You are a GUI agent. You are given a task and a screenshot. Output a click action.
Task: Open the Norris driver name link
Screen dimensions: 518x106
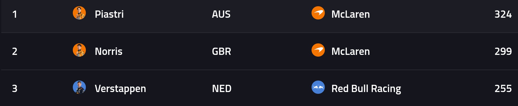(109, 51)
